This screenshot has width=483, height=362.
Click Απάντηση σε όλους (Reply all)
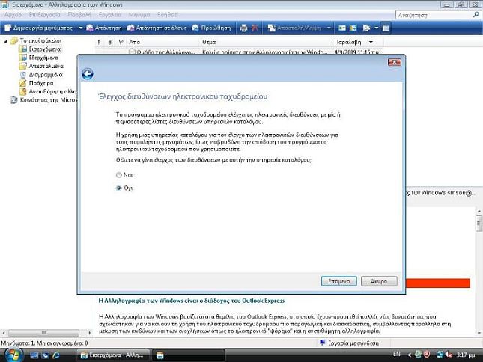[157, 28]
